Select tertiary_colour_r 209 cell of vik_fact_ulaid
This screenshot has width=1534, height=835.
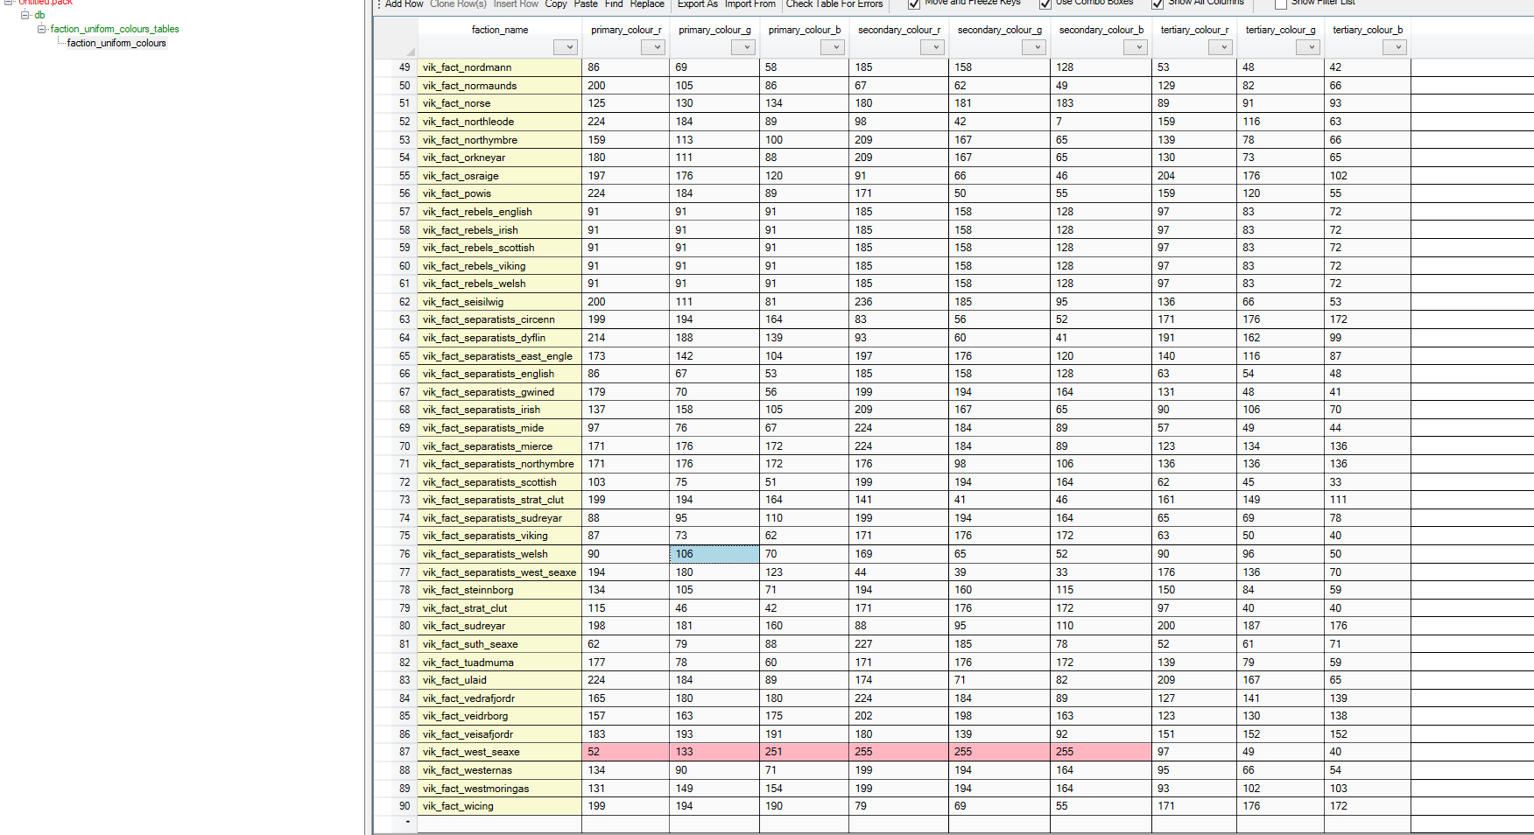1193,680
